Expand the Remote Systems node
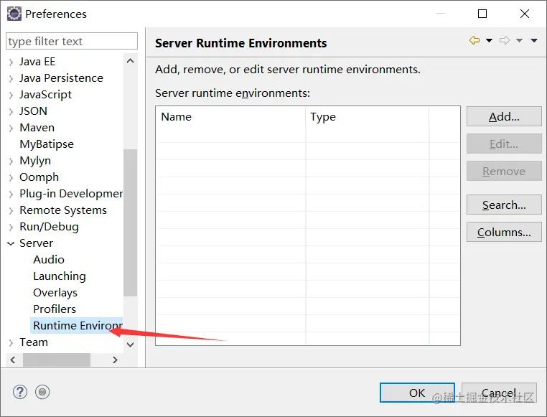This screenshot has height=417, width=547. click(11, 210)
